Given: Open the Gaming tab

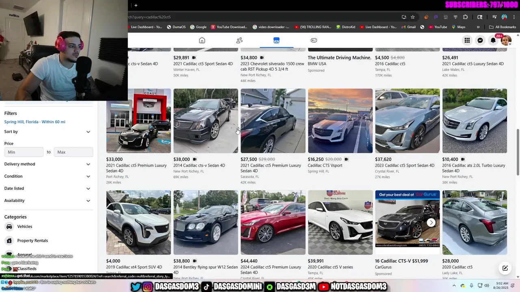Looking at the screenshot, I should coord(314,40).
